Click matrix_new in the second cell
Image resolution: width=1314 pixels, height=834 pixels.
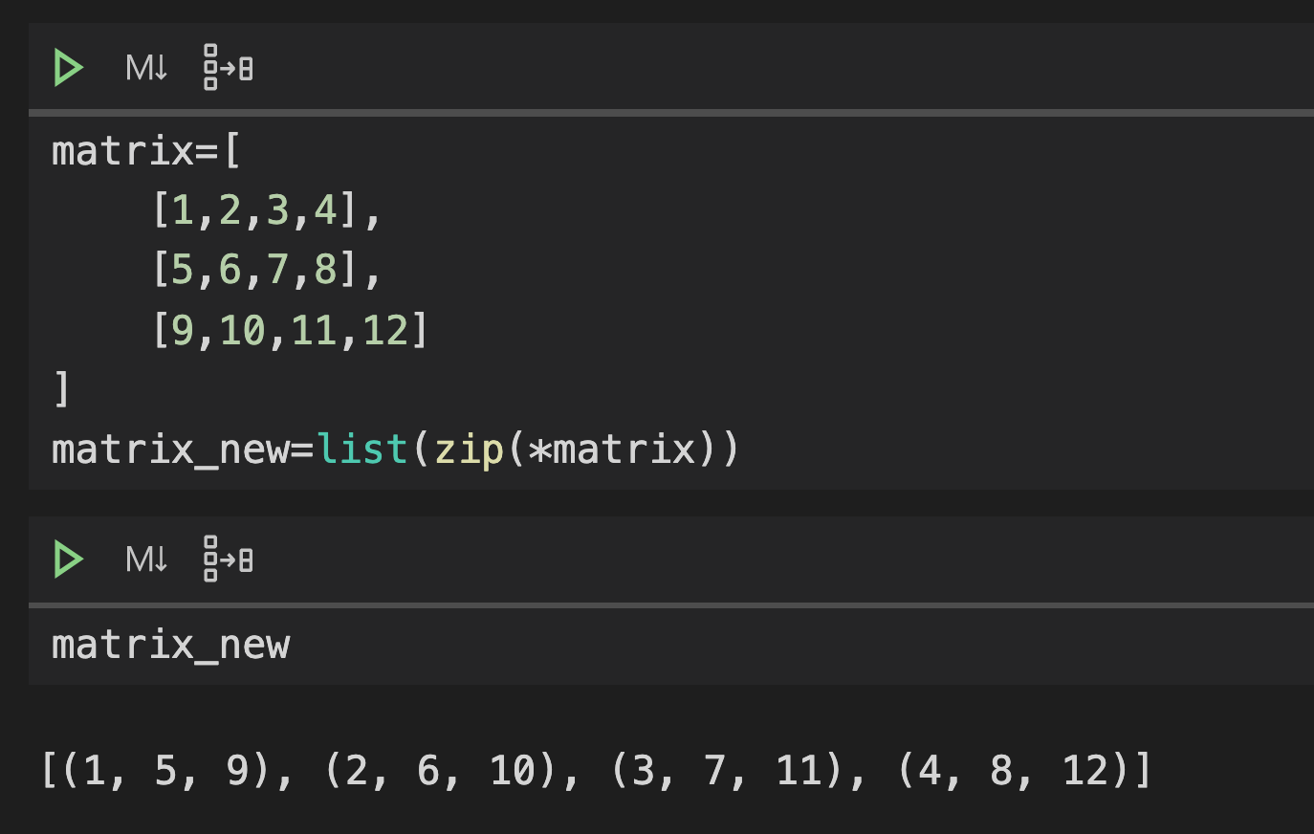click(170, 645)
